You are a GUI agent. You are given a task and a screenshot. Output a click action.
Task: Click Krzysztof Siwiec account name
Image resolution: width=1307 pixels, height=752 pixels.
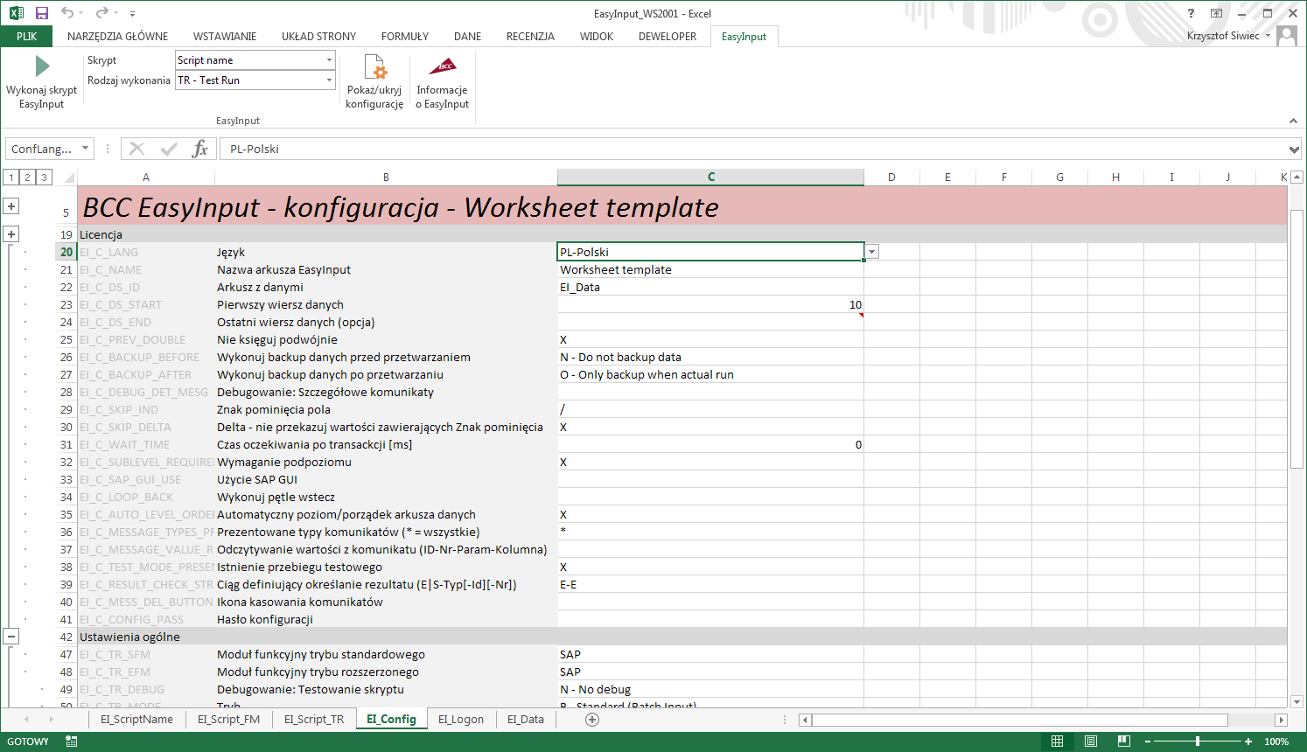point(1223,36)
